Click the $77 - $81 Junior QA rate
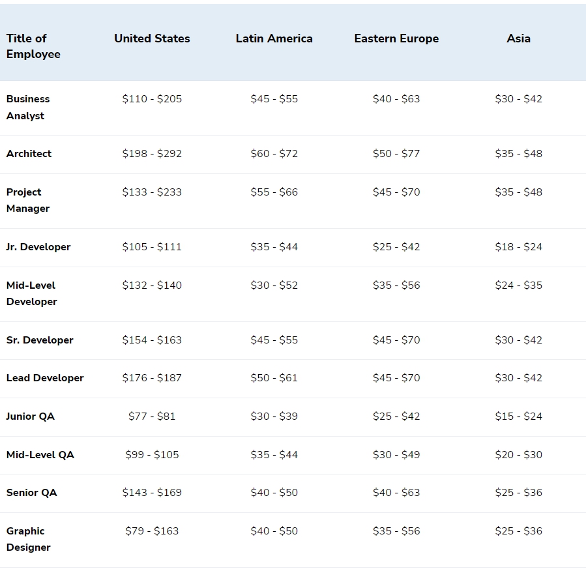The image size is (586, 569). pos(152,416)
